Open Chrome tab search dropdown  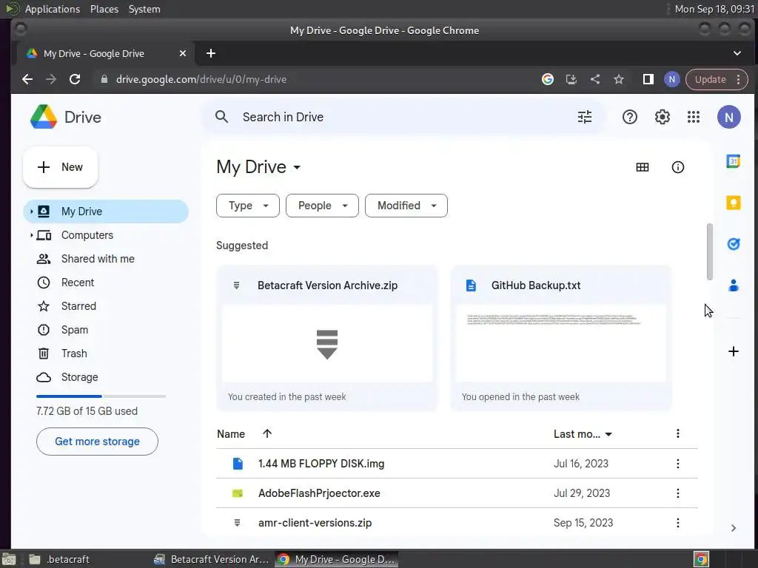(737, 53)
